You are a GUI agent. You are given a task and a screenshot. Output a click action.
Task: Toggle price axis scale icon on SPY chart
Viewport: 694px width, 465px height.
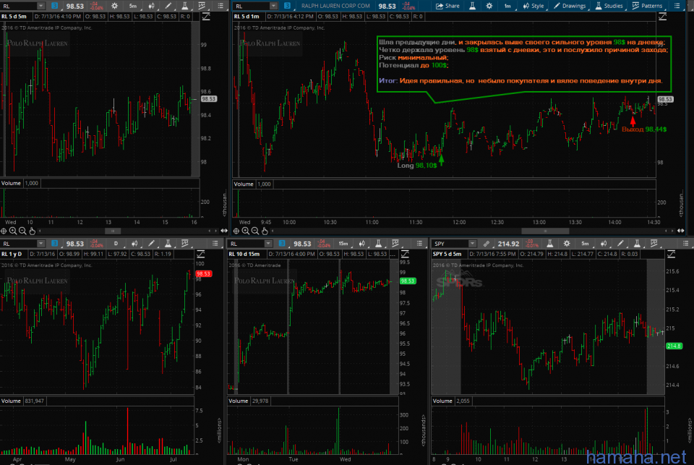(671, 255)
